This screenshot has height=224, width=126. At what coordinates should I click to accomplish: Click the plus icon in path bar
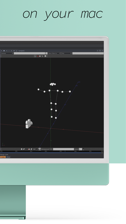12,51
